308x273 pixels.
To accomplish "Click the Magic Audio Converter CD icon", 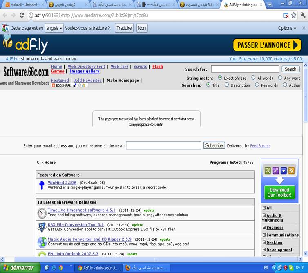I will point(42,242).
